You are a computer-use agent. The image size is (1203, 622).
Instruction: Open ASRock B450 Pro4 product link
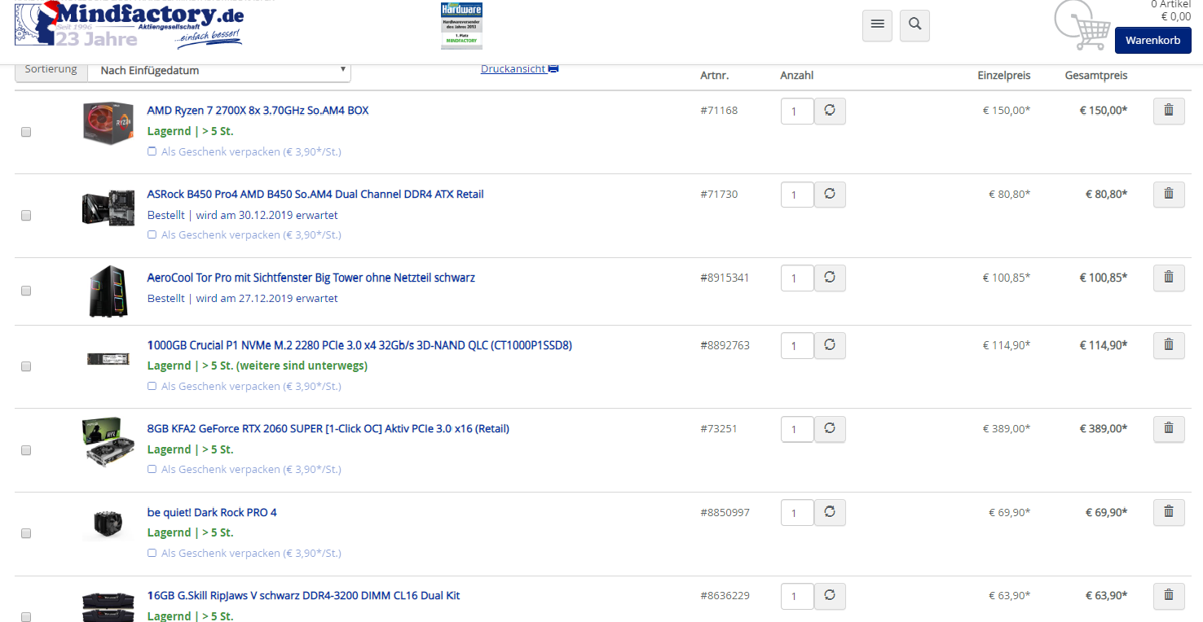315,195
